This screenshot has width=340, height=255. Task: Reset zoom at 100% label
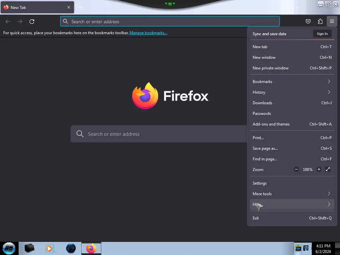308,170
